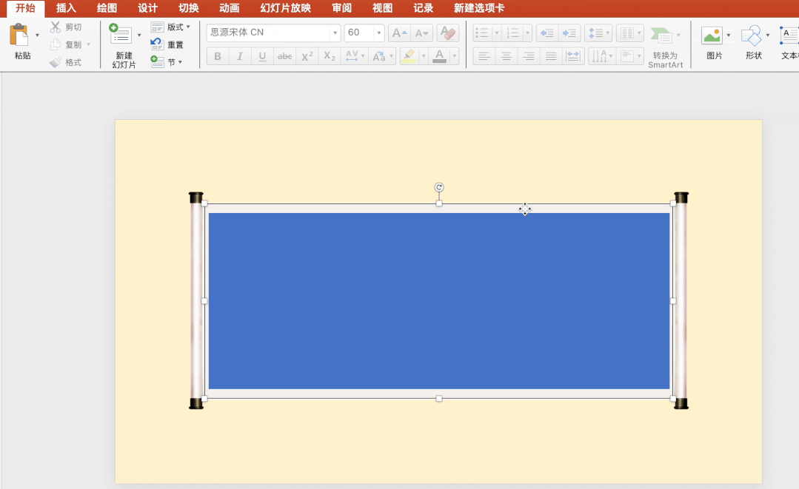Apply the font color A swatch
Screen dimensions: 799x489
pyautogui.click(x=439, y=56)
